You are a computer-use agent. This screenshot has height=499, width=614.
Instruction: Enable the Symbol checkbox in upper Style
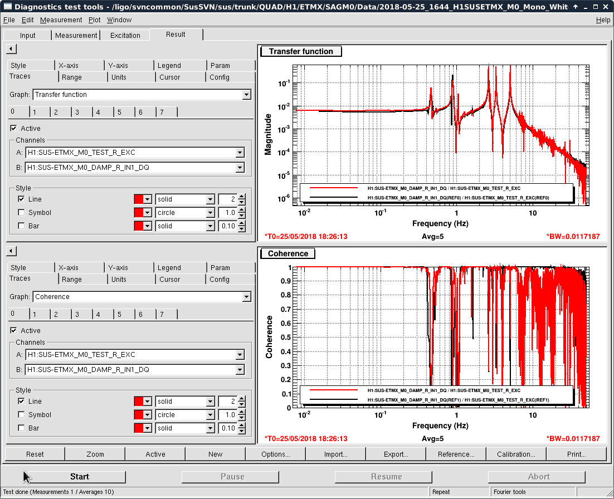click(x=21, y=213)
